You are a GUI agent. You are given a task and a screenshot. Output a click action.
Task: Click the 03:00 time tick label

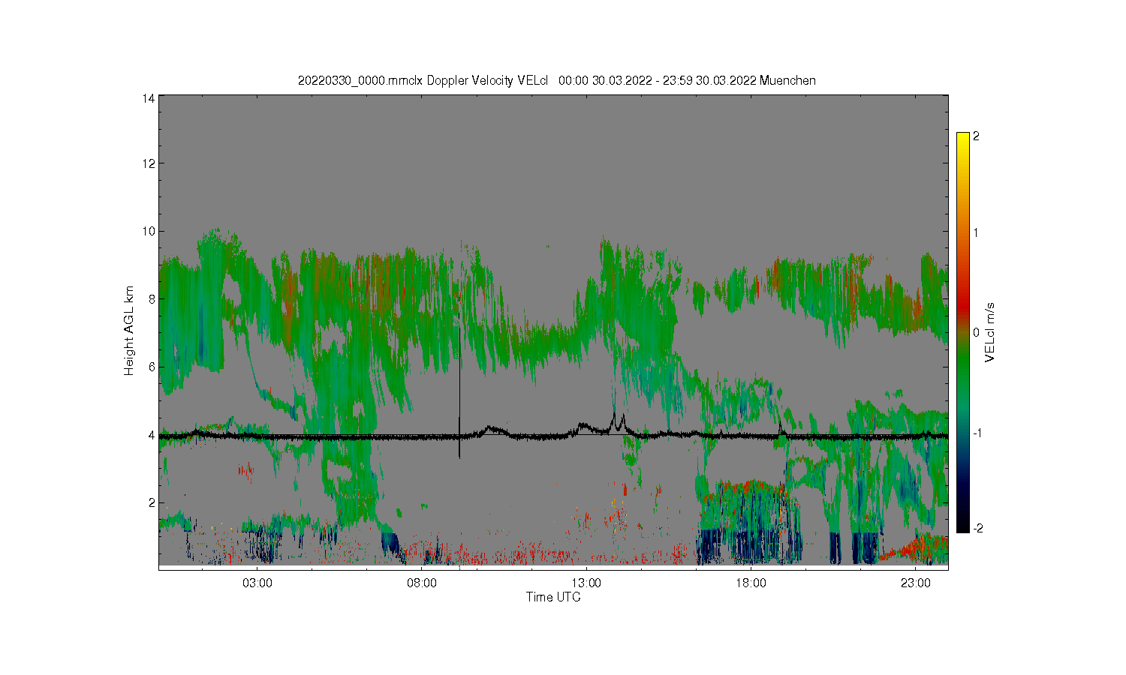(257, 583)
